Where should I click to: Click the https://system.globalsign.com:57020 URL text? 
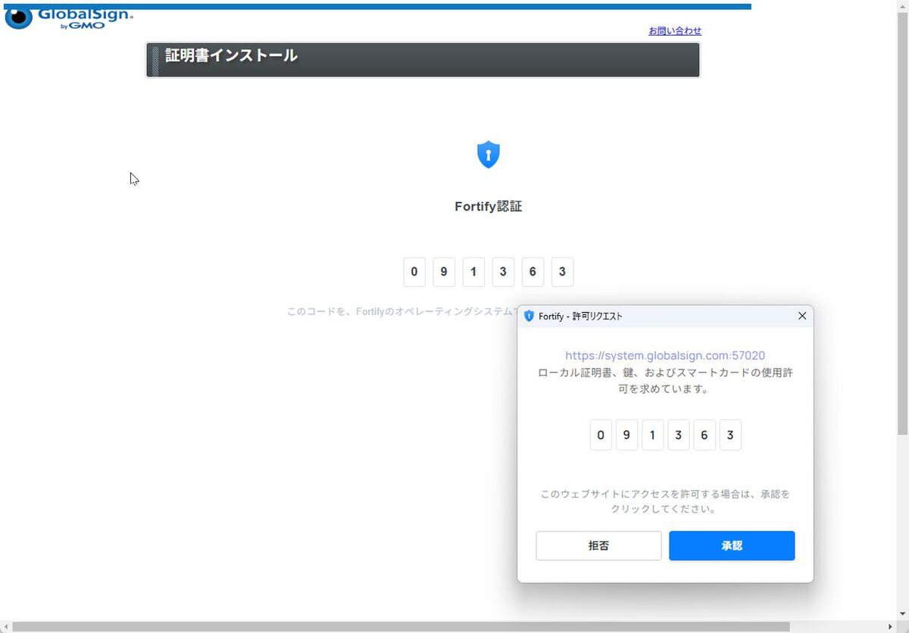[x=665, y=355]
